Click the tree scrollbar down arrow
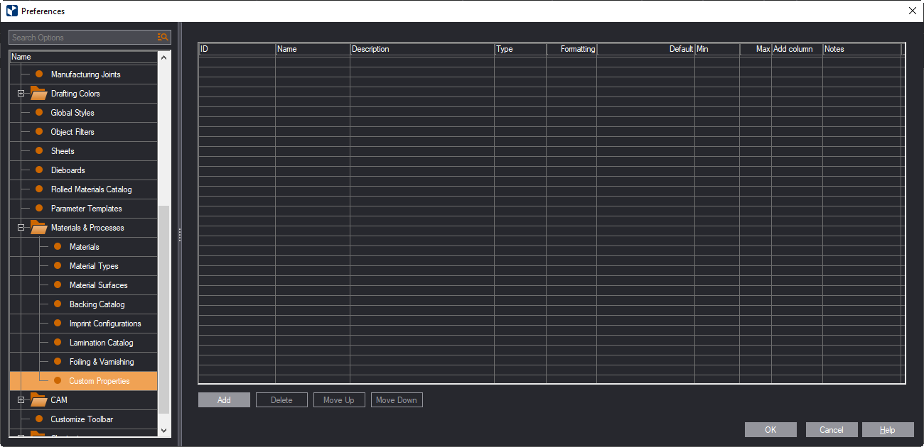The width and height of the screenshot is (924, 447). (x=164, y=430)
